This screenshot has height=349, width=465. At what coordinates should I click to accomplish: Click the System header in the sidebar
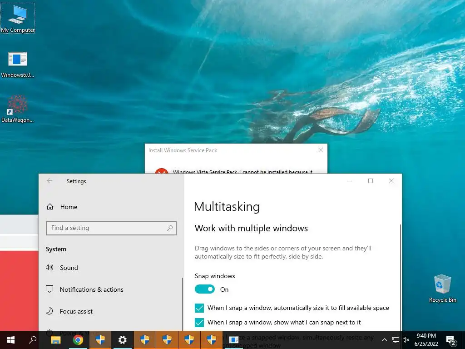[56, 249]
